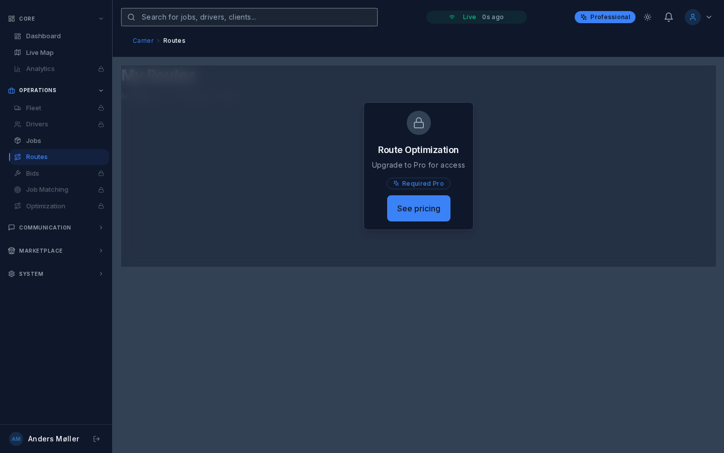
Task: Focus the search jobs, drivers, clients field
Action: coord(256,17)
